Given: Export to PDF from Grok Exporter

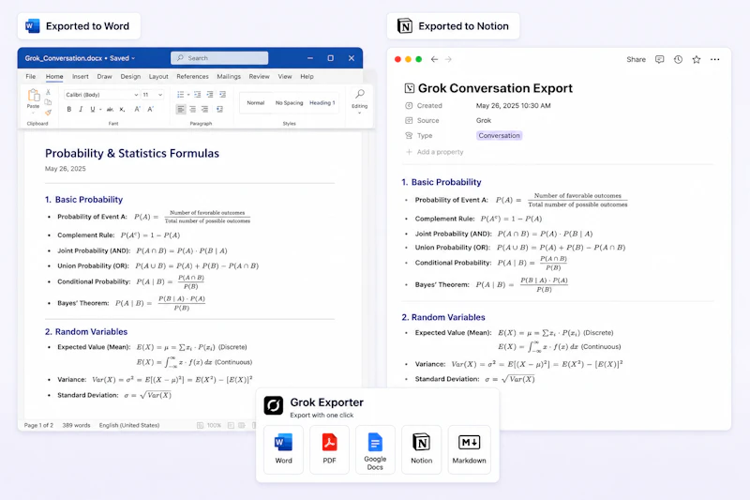Looking at the screenshot, I should click(330, 449).
